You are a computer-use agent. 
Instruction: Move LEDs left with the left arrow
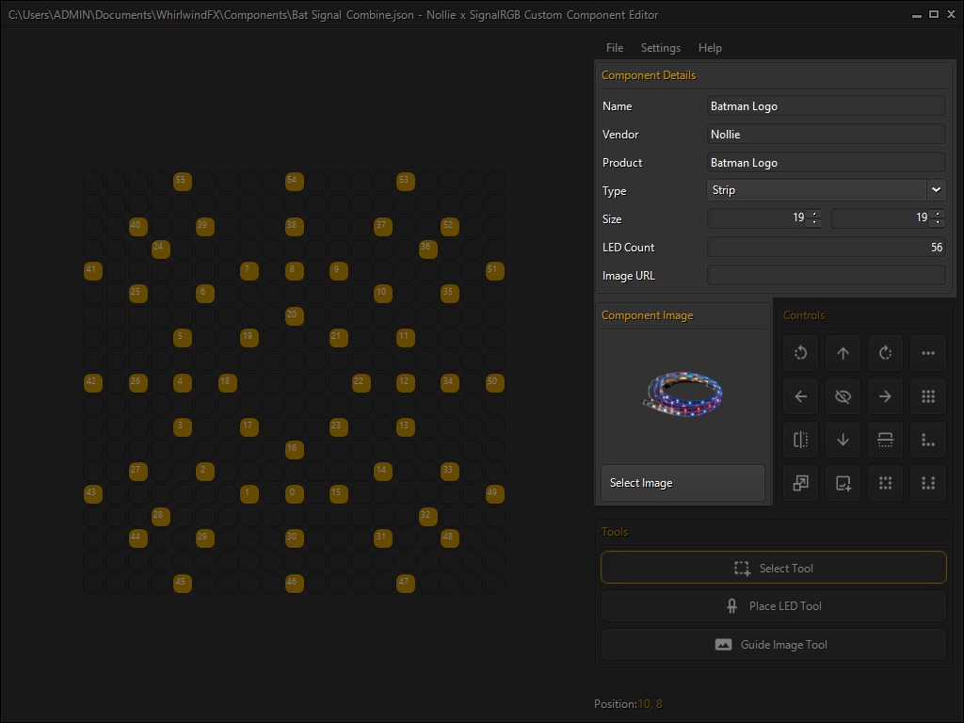click(800, 396)
